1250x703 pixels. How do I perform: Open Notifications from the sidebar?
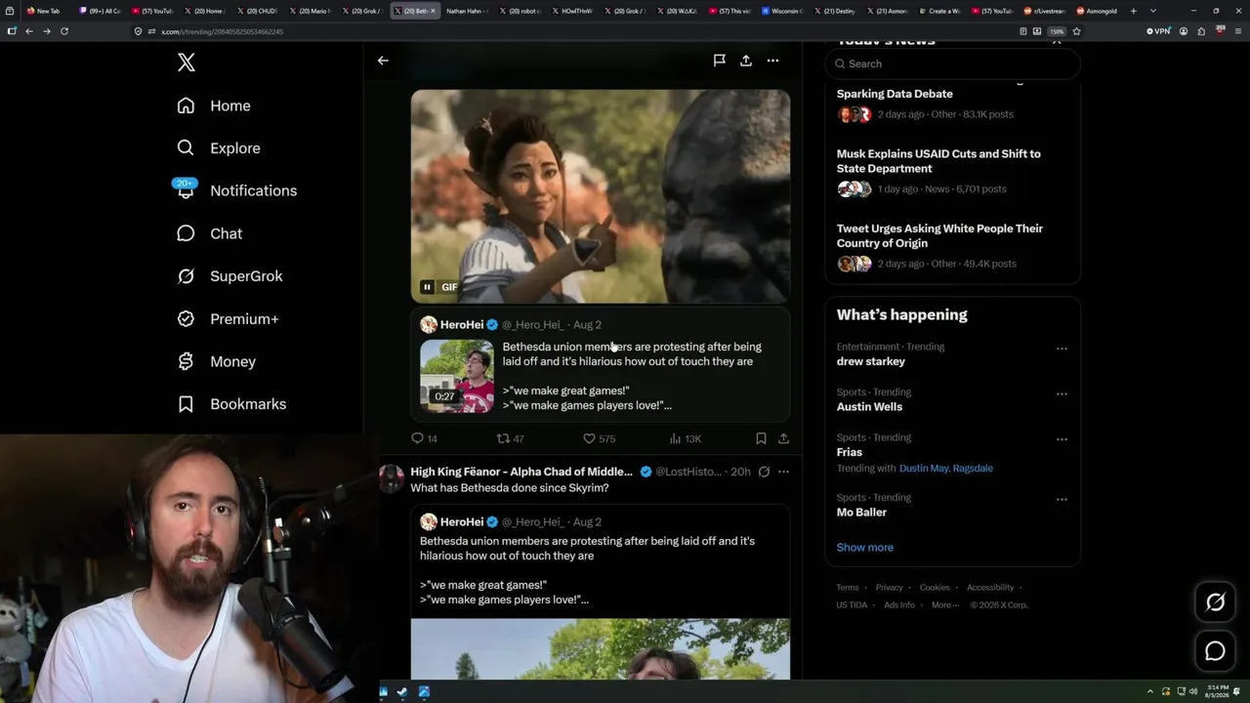pyautogui.click(x=235, y=190)
